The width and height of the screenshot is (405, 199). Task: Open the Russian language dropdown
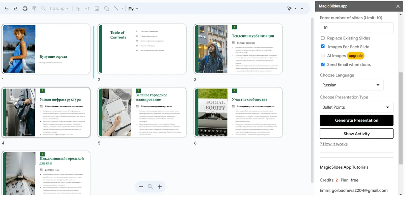click(x=352, y=85)
